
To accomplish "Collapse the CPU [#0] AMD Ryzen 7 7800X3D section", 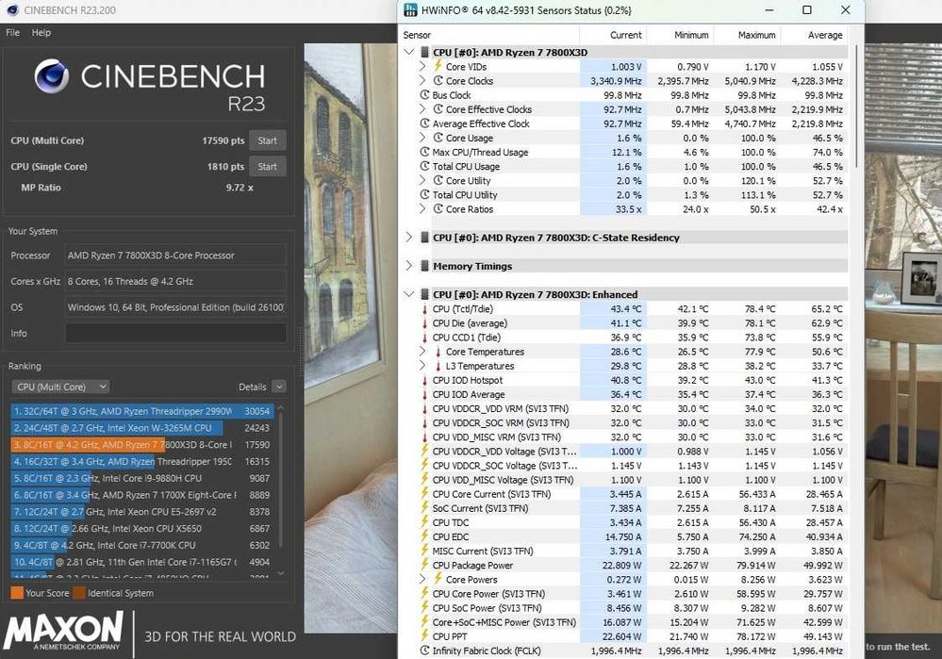I will (x=409, y=52).
